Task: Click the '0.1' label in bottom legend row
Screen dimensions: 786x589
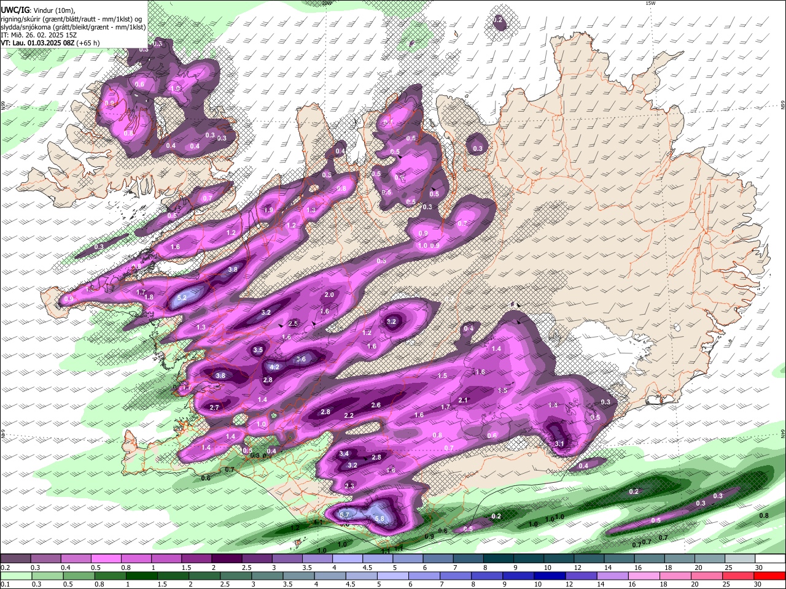Action: (x=5, y=584)
